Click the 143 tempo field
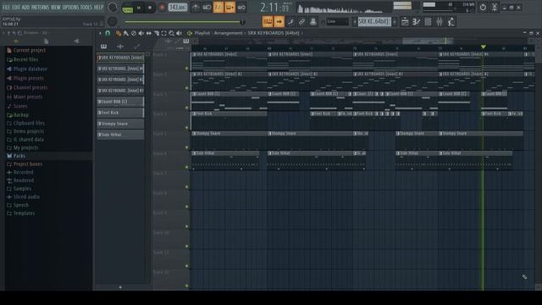 pyautogui.click(x=178, y=8)
